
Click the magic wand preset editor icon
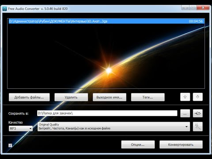coord(198,126)
